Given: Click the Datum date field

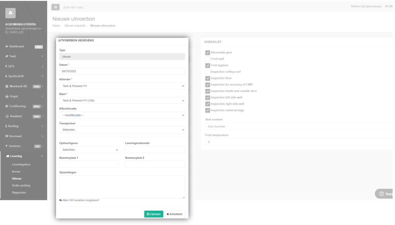Looking at the screenshot, I should pos(122,71).
